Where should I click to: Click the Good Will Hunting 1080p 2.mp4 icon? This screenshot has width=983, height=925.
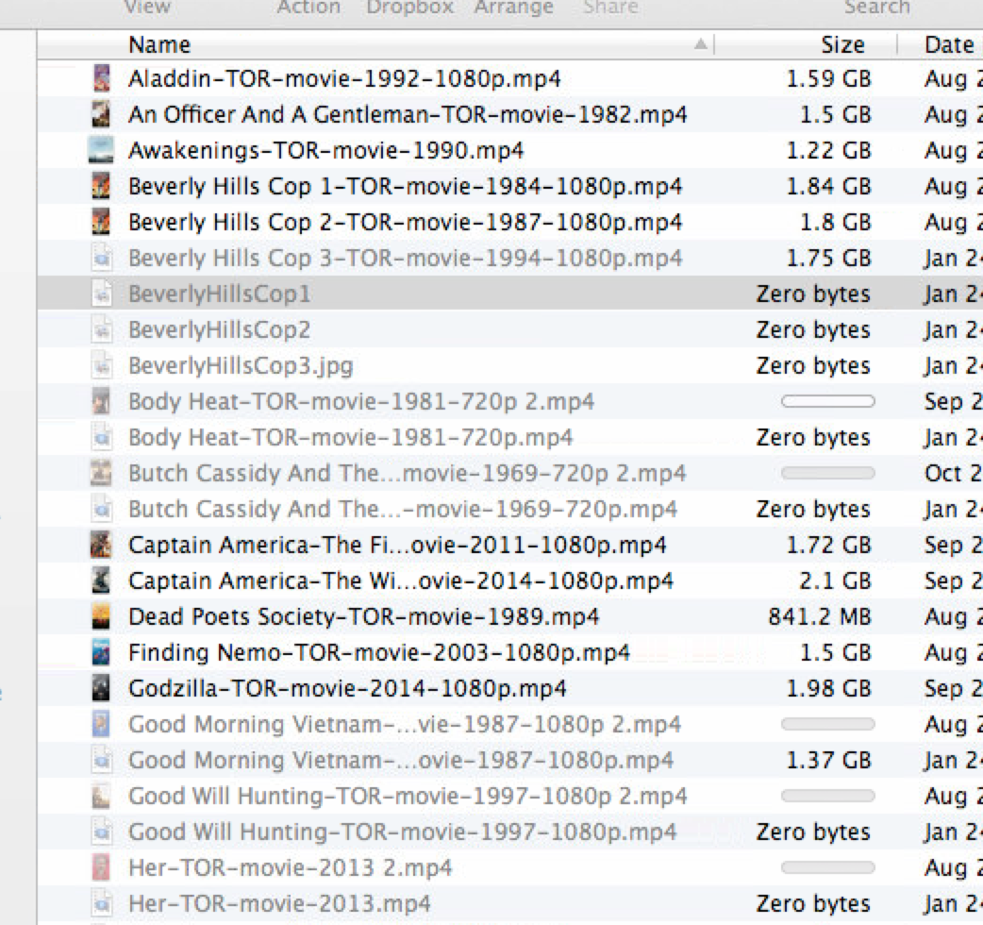(x=102, y=795)
